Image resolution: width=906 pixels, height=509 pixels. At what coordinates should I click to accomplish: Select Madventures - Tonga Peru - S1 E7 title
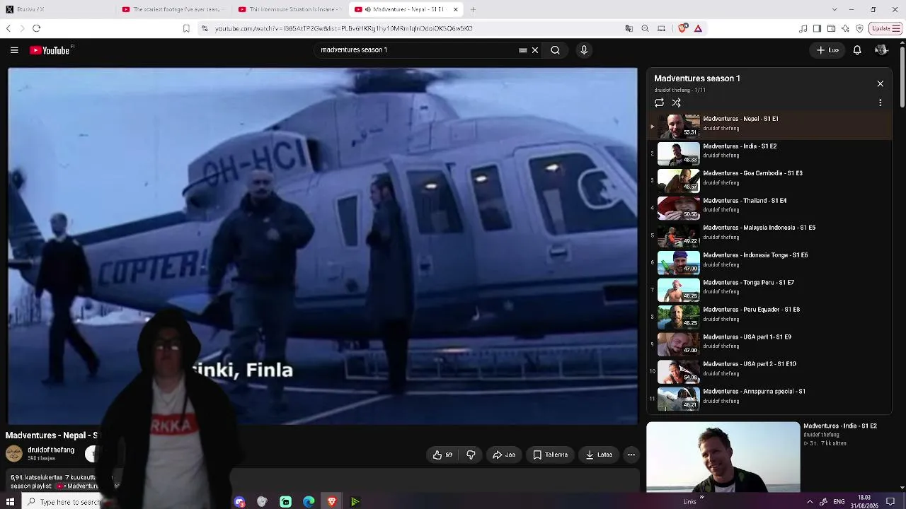click(748, 283)
